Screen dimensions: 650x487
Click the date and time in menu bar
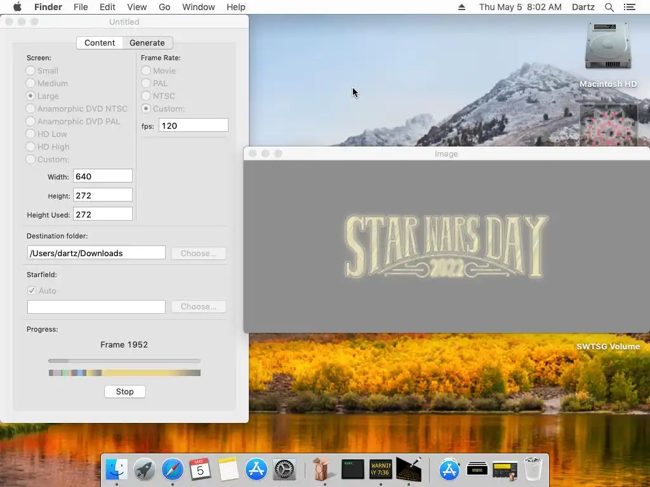pyautogui.click(x=521, y=7)
